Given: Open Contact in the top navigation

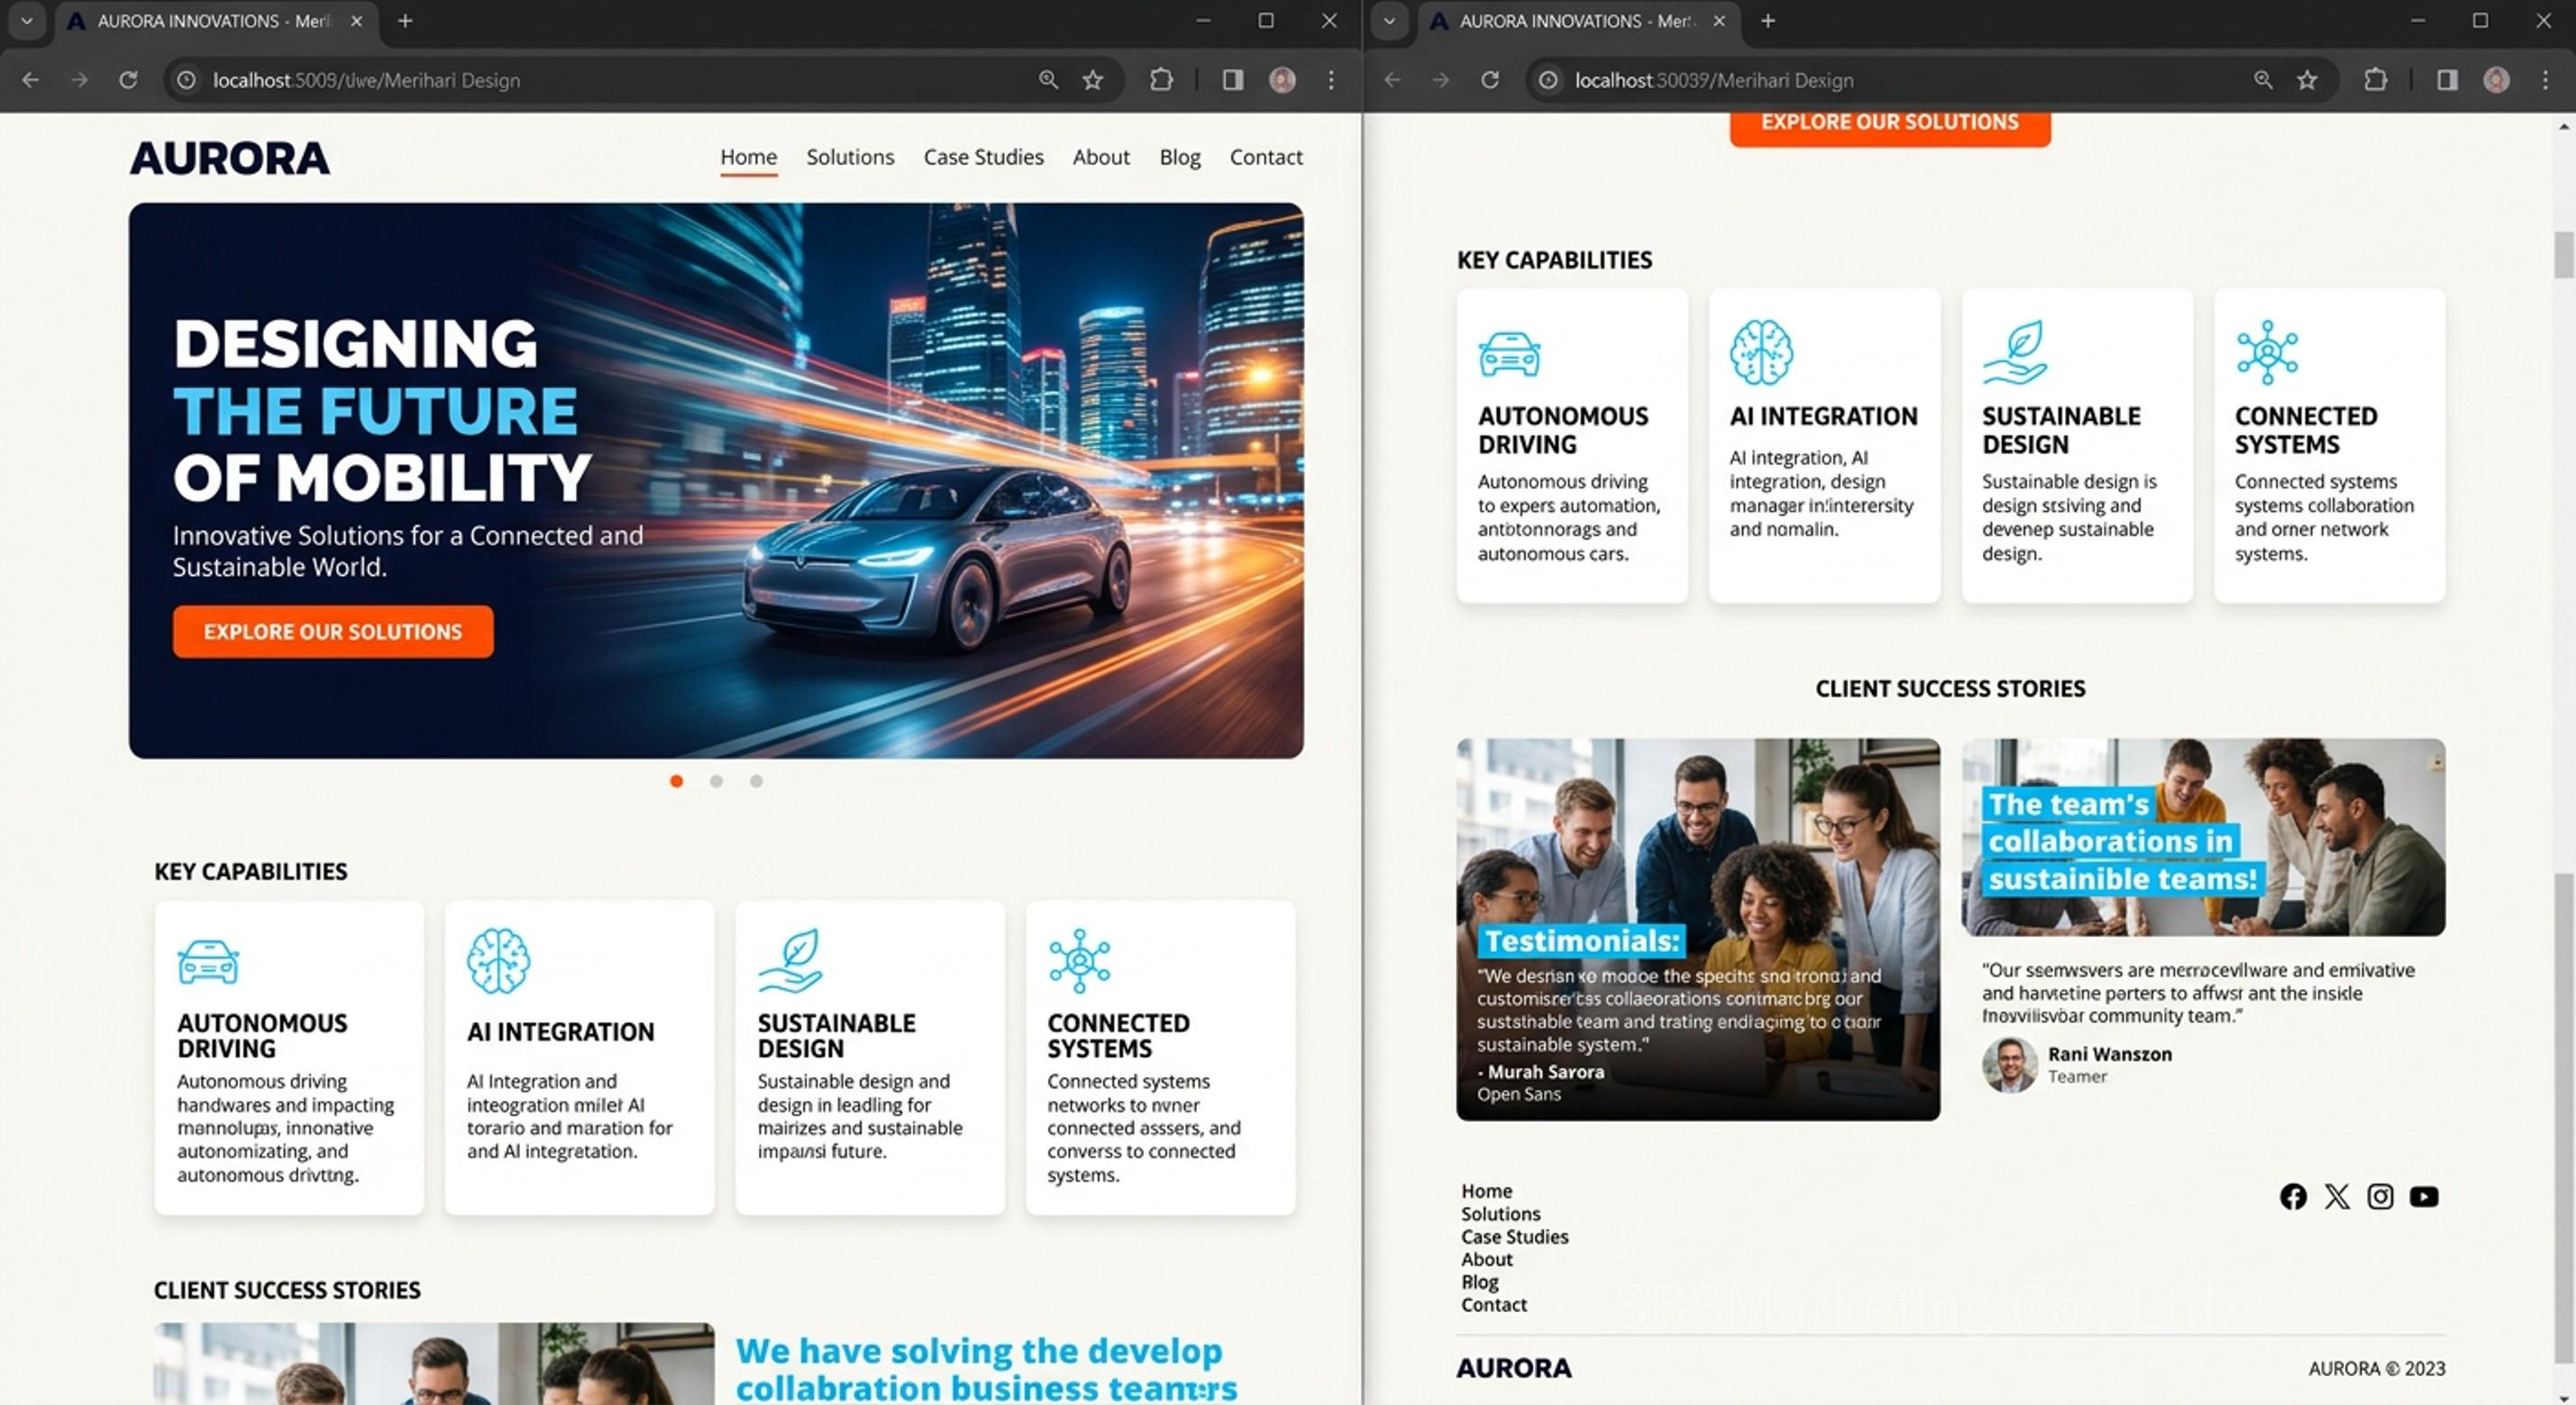Looking at the screenshot, I should click(1266, 157).
